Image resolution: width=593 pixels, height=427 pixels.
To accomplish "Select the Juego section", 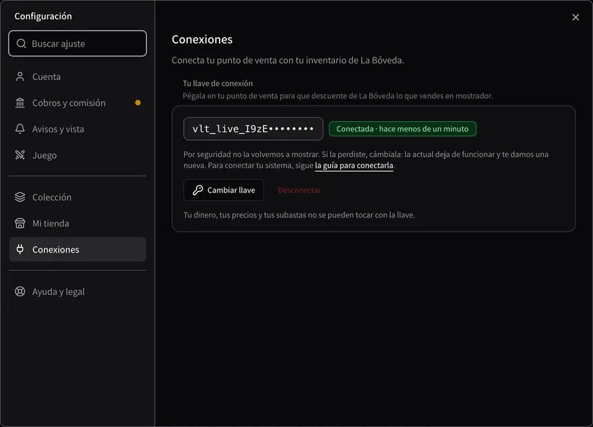I will 77,155.
